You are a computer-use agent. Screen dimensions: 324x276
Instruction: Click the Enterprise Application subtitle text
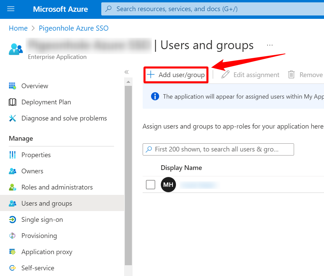click(57, 57)
